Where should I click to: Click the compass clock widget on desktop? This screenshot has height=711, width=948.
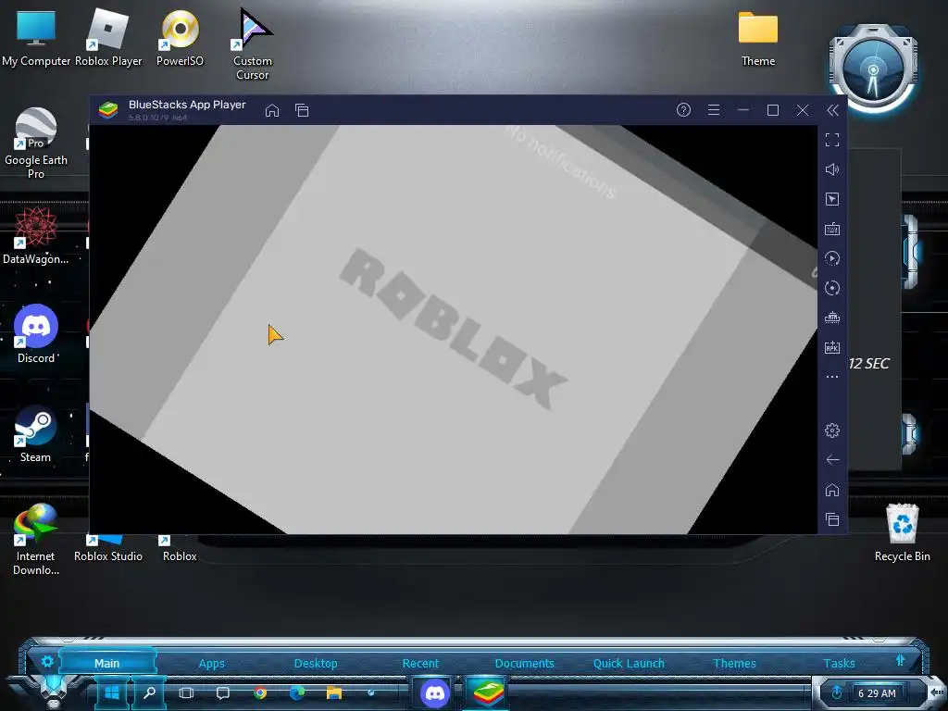pyautogui.click(x=873, y=70)
